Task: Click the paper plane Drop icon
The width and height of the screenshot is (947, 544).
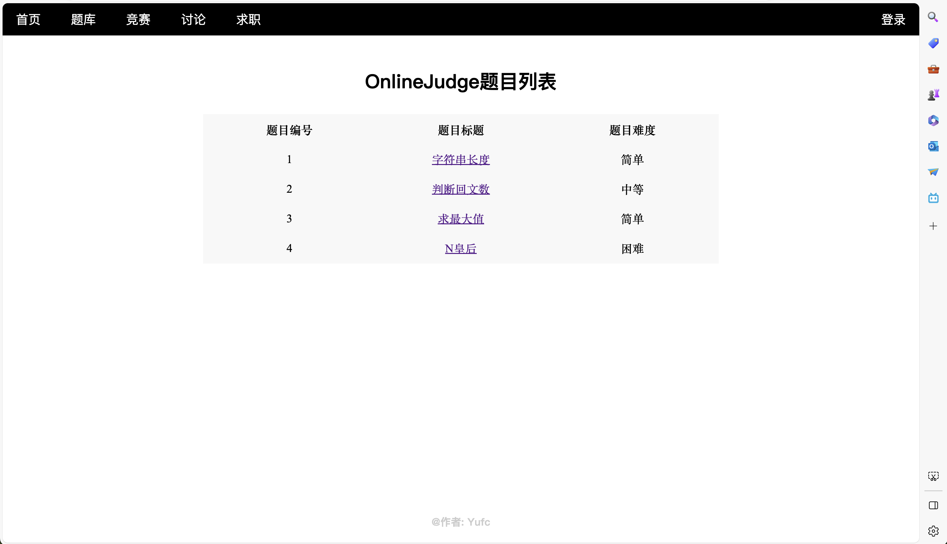Action: point(933,172)
